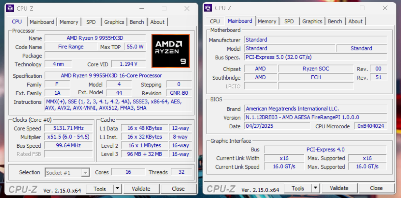This screenshot has width=401, height=198.
Task: Click Manufacturer field showing Standard
Action: [316, 40]
